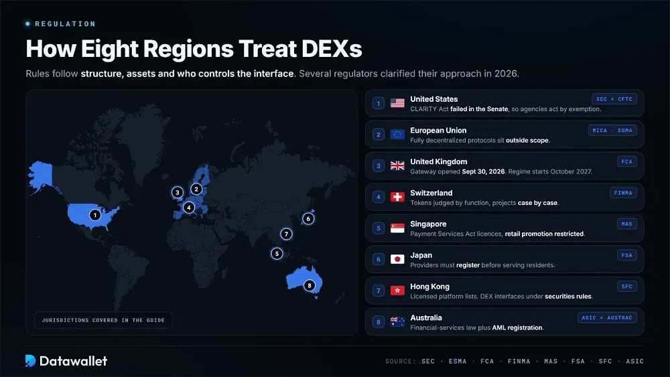Click 'ASIC' in the source footer
The width and height of the screenshot is (670, 377).
(634, 361)
